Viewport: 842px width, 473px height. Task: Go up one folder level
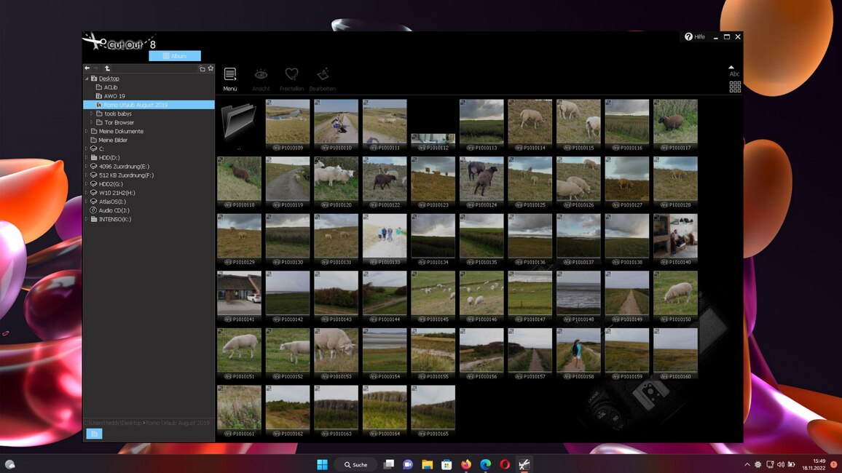[107, 68]
